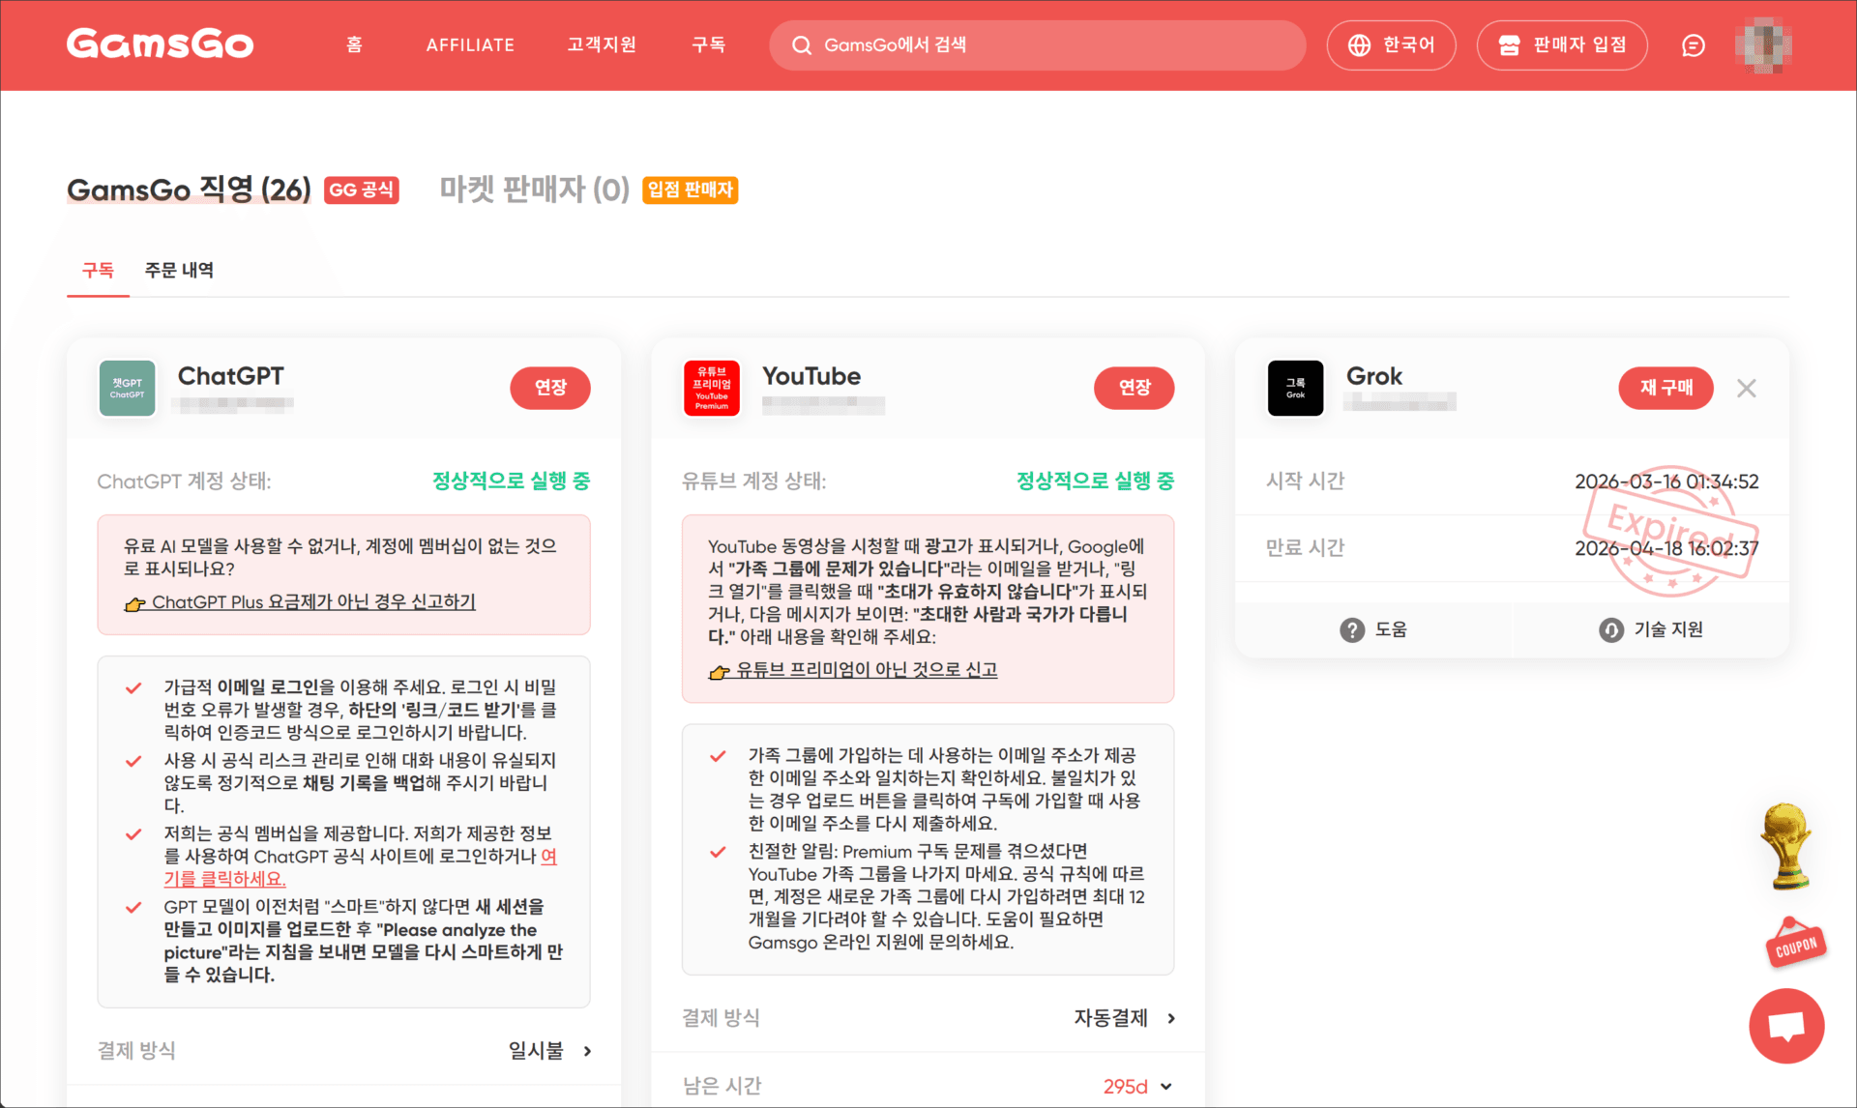Click the globe icon in language selector
This screenshot has width=1857, height=1108.
1359,45
